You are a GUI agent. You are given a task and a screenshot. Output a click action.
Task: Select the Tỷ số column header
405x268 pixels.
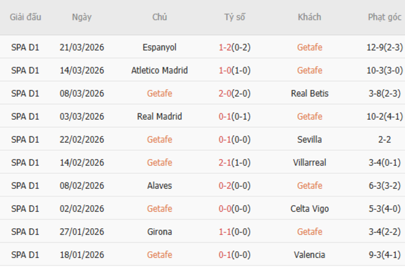tap(235, 17)
